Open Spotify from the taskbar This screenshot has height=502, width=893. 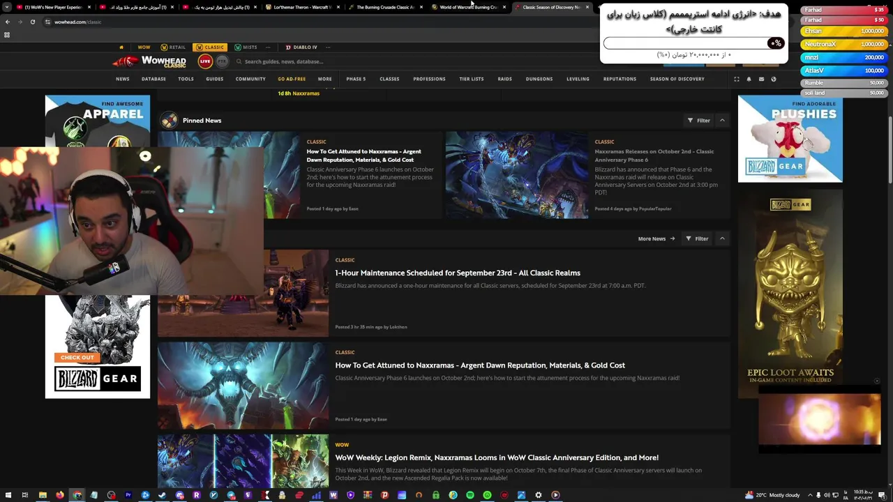pyautogui.click(x=470, y=495)
